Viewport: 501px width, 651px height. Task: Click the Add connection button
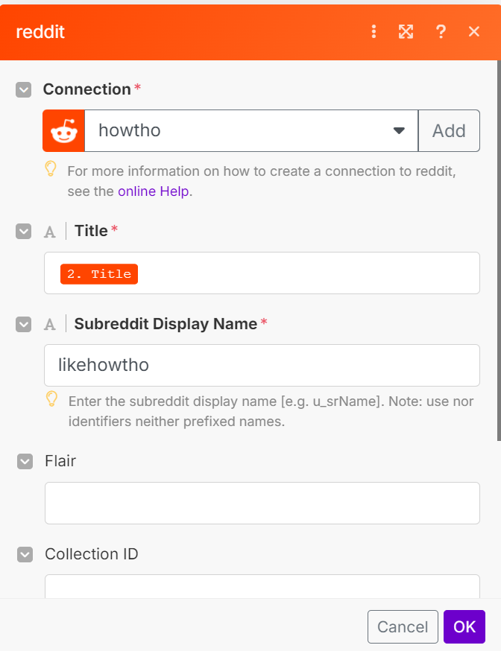coord(449,131)
